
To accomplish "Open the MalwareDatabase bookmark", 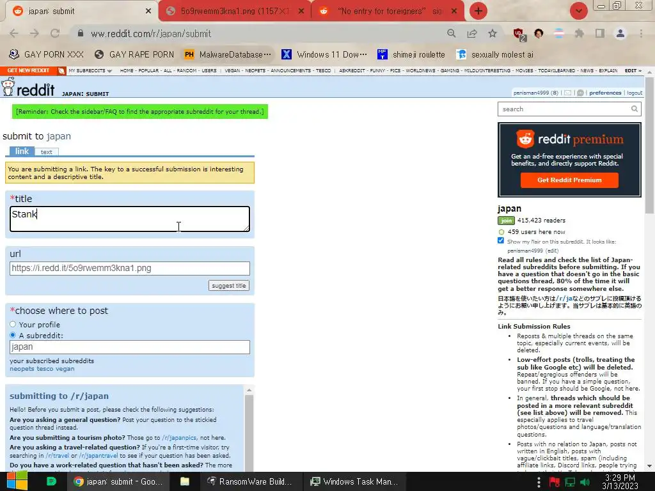I will (228, 54).
